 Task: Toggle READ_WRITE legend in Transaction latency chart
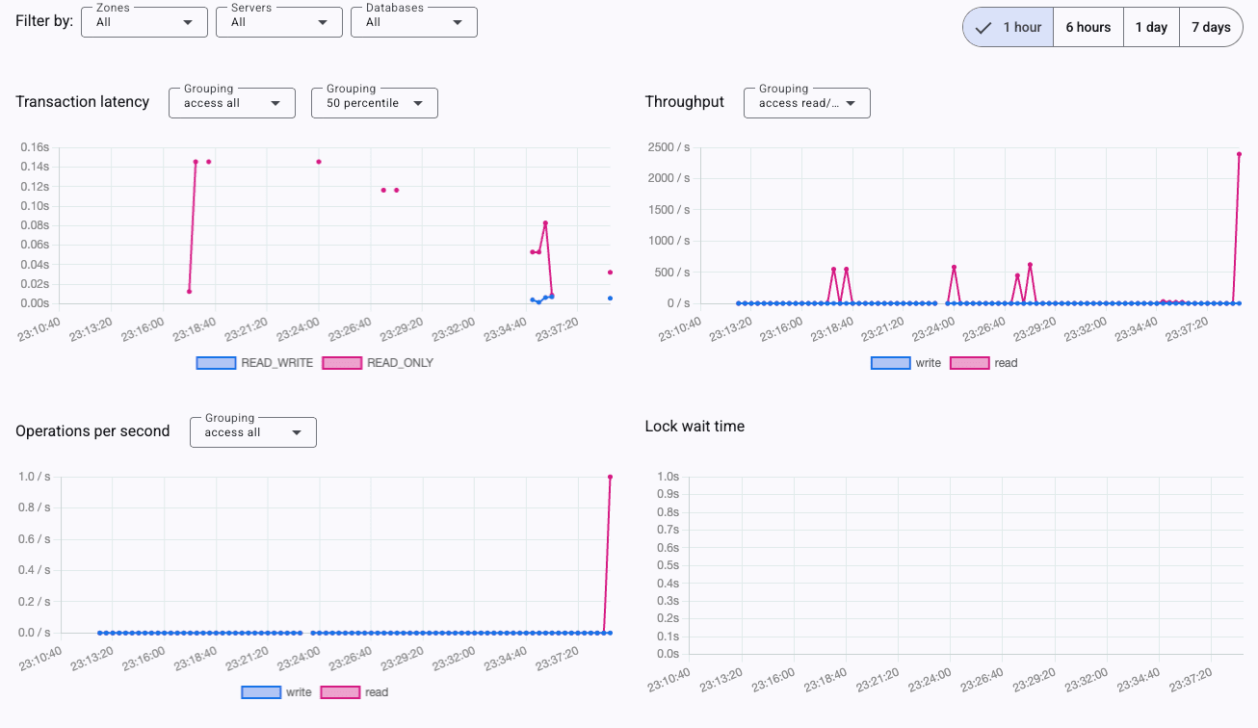(x=254, y=363)
